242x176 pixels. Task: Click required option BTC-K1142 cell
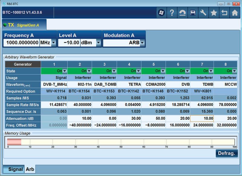click(129, 91)
